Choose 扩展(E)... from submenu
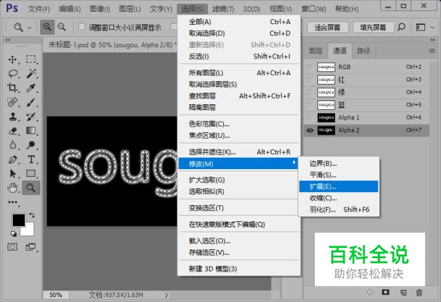Screen dimensions: 441x302 [338, 186]
